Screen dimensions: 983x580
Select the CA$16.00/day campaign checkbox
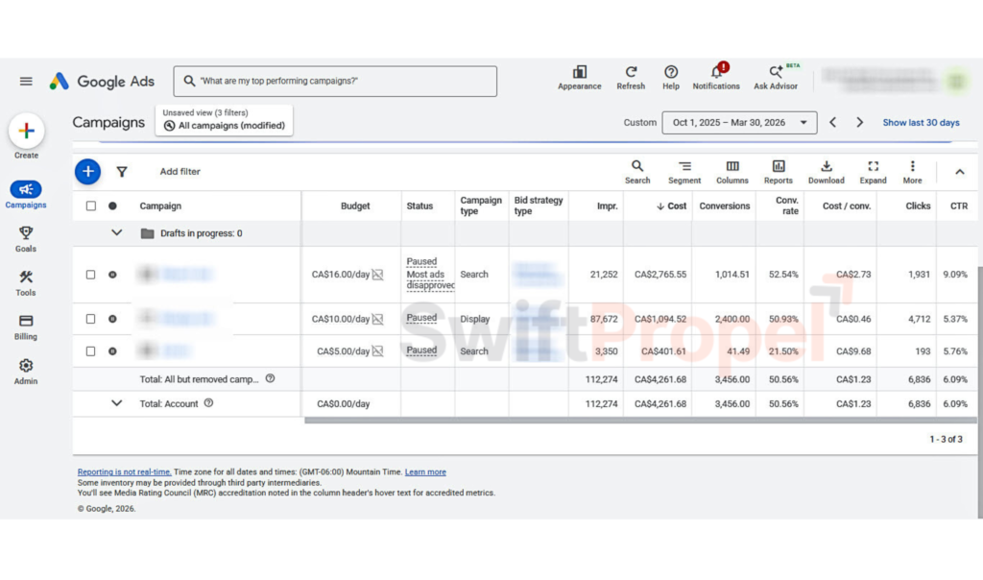[91, 275]
